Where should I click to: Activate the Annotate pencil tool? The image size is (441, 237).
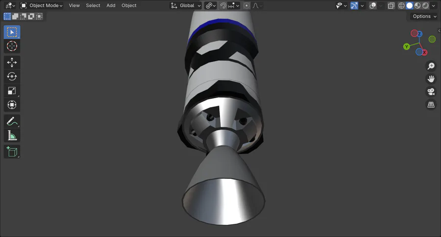(12, 121)
